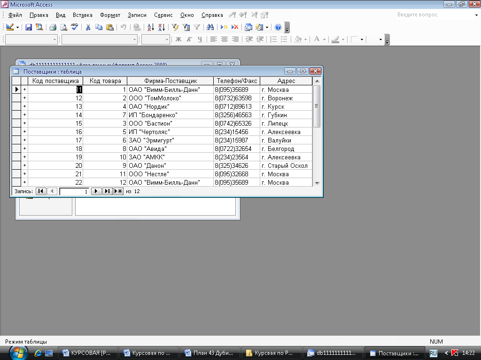This screenshot has height=360, width=481.
Task: Undo the last action via toolbar
Action: [124, 27]
